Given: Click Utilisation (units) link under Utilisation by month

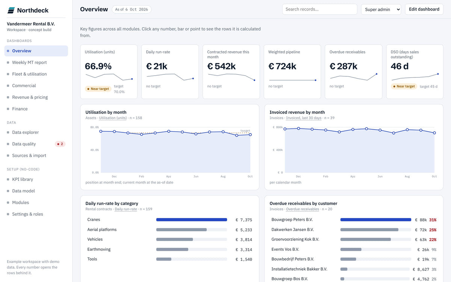Looking at the screenshot, I should 113,118.
